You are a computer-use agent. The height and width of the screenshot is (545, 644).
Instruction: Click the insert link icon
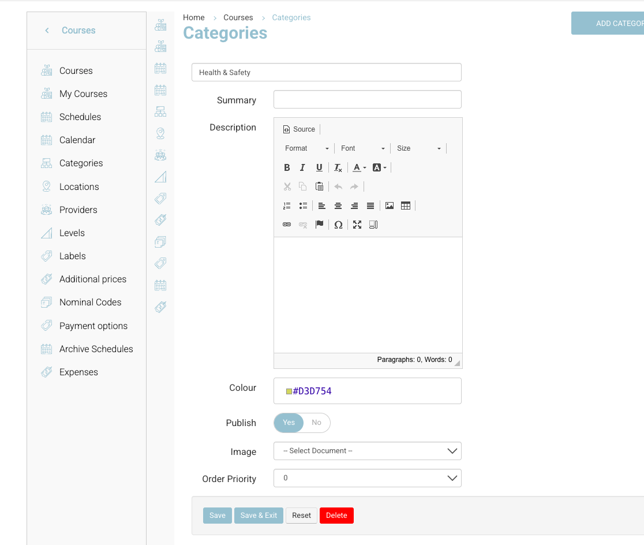(x=287, y=225)
